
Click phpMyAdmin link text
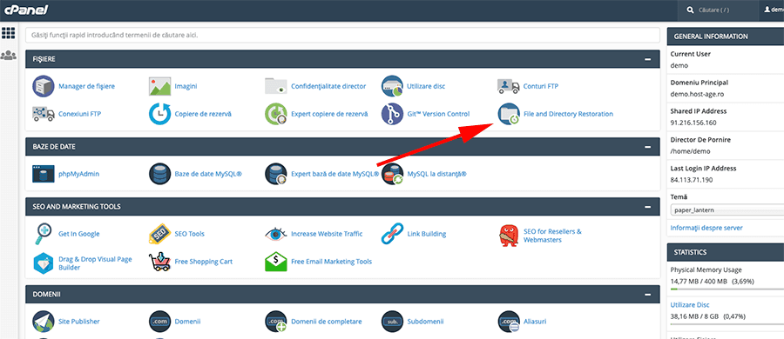79,174
